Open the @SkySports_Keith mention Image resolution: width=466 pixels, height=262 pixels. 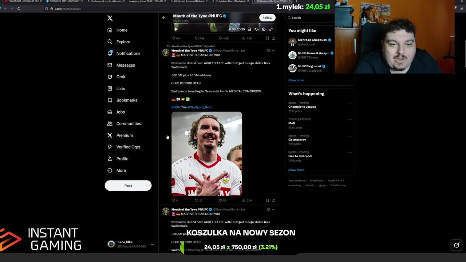click(200, 107)
